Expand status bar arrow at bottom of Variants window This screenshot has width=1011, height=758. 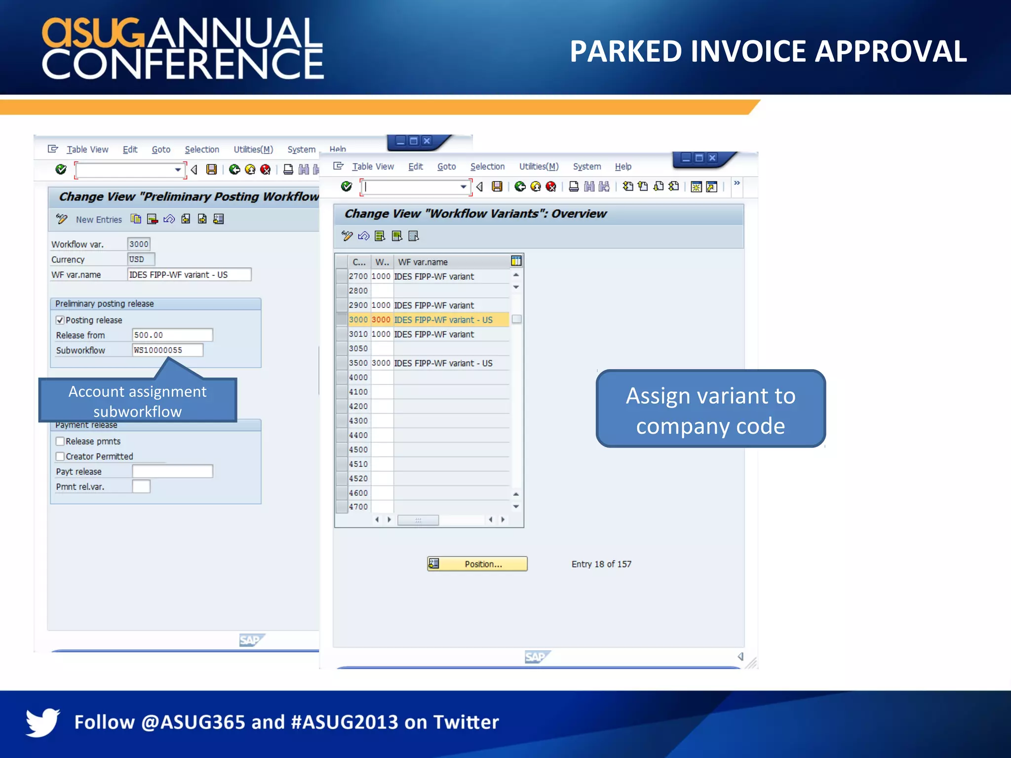click(x=740, y=656)
